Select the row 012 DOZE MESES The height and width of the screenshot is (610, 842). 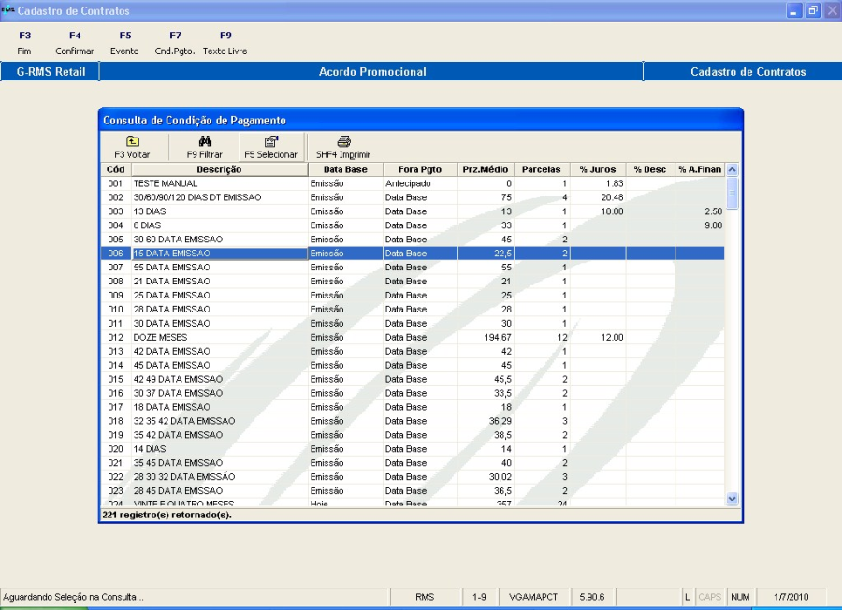pyautogui.click(x=160, y=337)
